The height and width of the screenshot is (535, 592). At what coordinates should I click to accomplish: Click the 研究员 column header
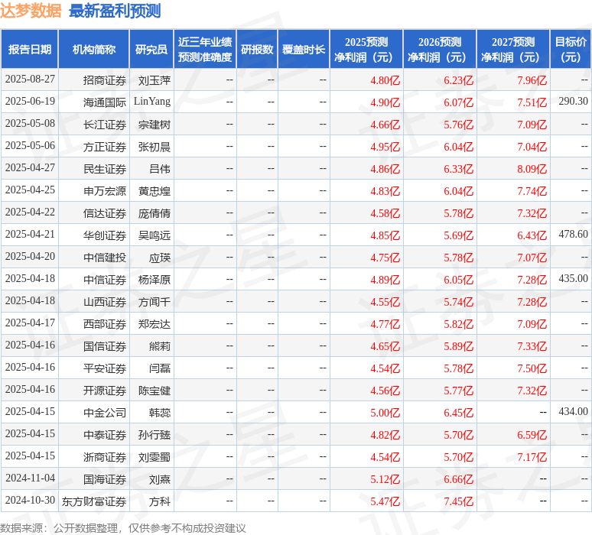click(151, 50)
